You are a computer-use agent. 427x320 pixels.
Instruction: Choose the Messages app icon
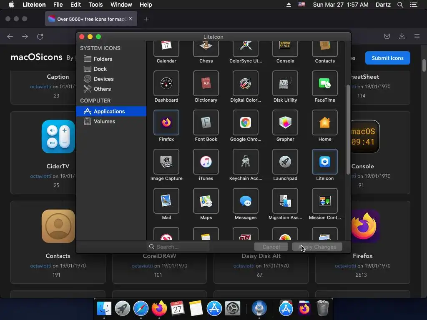(246, 201)
